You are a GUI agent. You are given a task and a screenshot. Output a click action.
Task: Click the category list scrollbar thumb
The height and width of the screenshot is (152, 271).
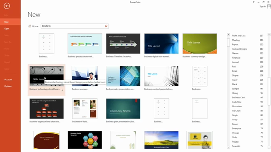point(228,42)
